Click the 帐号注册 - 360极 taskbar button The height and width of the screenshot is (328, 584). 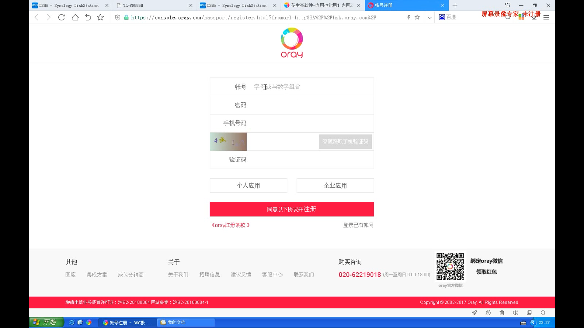128,323
